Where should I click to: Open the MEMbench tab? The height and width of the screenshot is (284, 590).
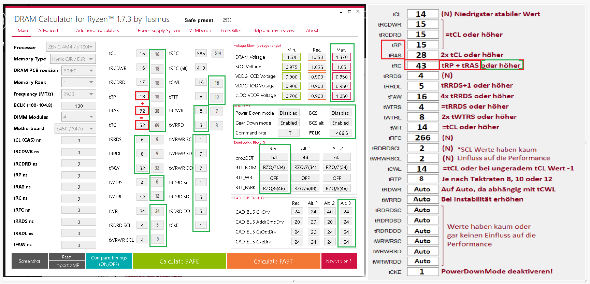pyautogui.click(x=200, y=30)
